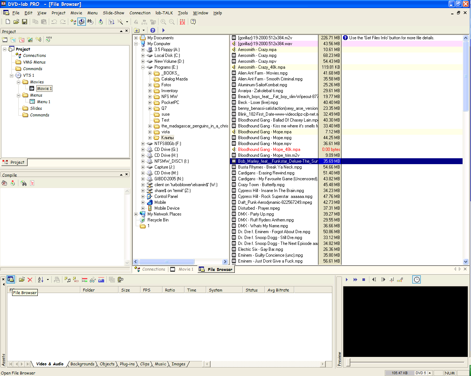Click the Add VTS disc icon
Screen dimensions: 471x376
[48, 39]
